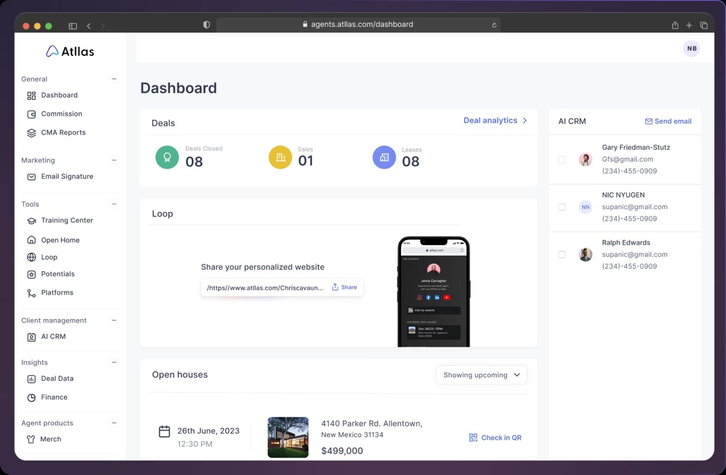Click the open house property thumbnail
Screen dimensions: 726x475
coord(288,437)
